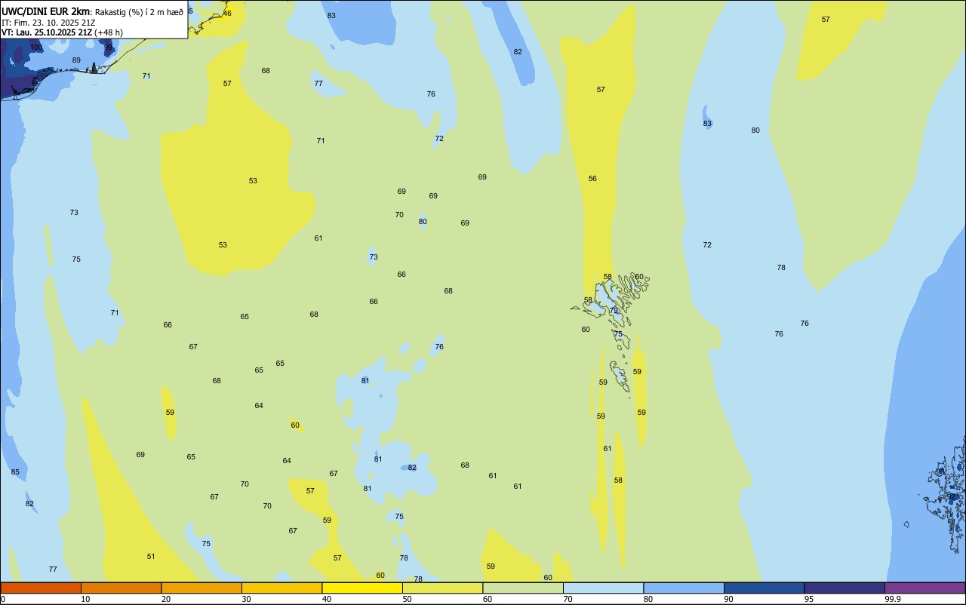The height and width of the screenshot is (605, 966).
Task: Click the 'Rakastig (%) í 2 m hæð' label
Action: [139, 12]
